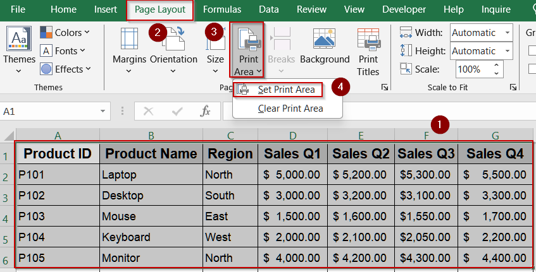
Task: Open the Height Automatic dropdown
Action: [507, 51]
